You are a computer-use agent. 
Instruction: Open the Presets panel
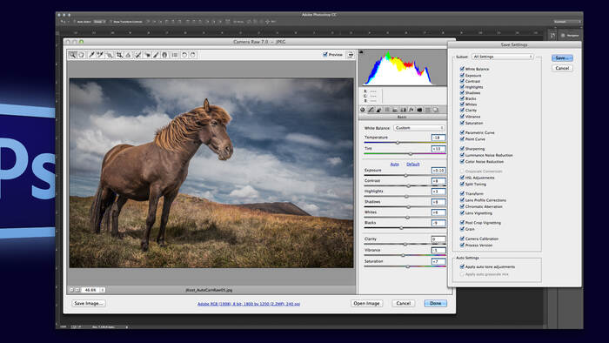tap(428, 110)
